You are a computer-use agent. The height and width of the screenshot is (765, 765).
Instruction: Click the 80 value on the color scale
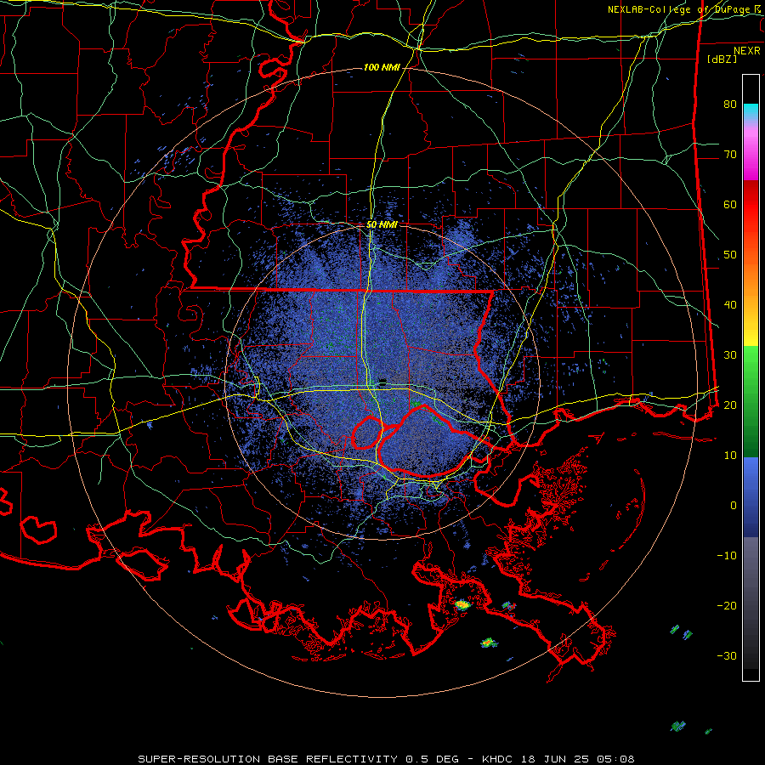tap(730, 104)
